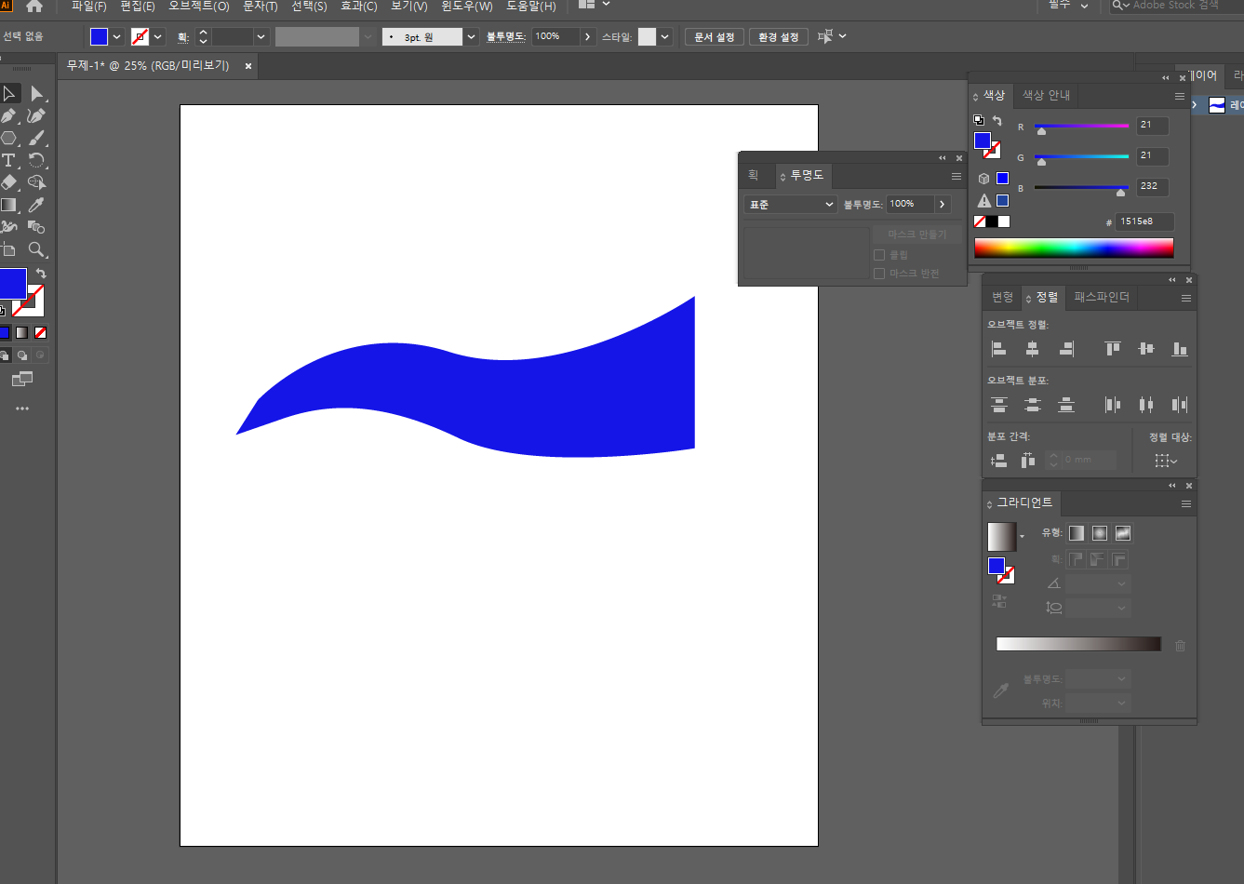Check the 마스크 반전 checkbox
1244x884 pixels.
879,274
